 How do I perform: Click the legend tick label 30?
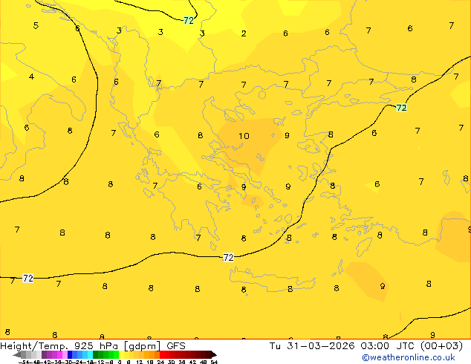[x=171, y=363]
